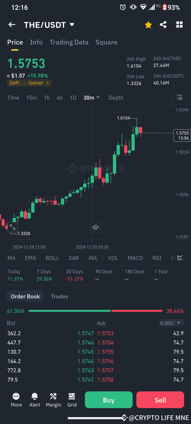Switch to the Trading Data tab
Image resolution: width=191 pixels, height=424 pixels.
[x=69, y=42]
